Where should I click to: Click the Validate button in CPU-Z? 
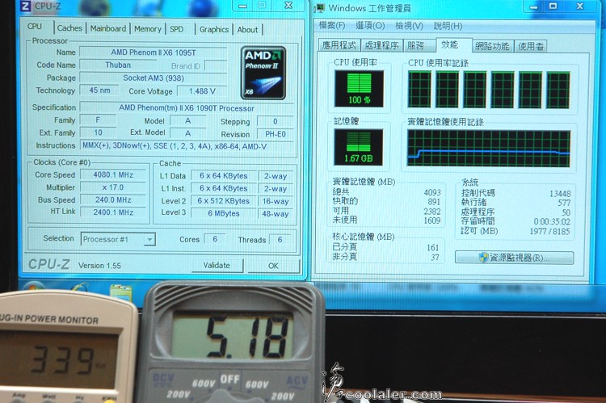(217, 266)
